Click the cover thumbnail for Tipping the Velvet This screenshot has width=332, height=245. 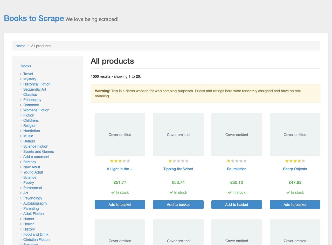(x=178, y=134)
